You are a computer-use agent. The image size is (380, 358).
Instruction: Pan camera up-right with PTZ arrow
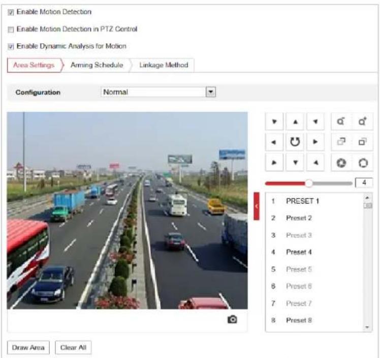[315, 121]
